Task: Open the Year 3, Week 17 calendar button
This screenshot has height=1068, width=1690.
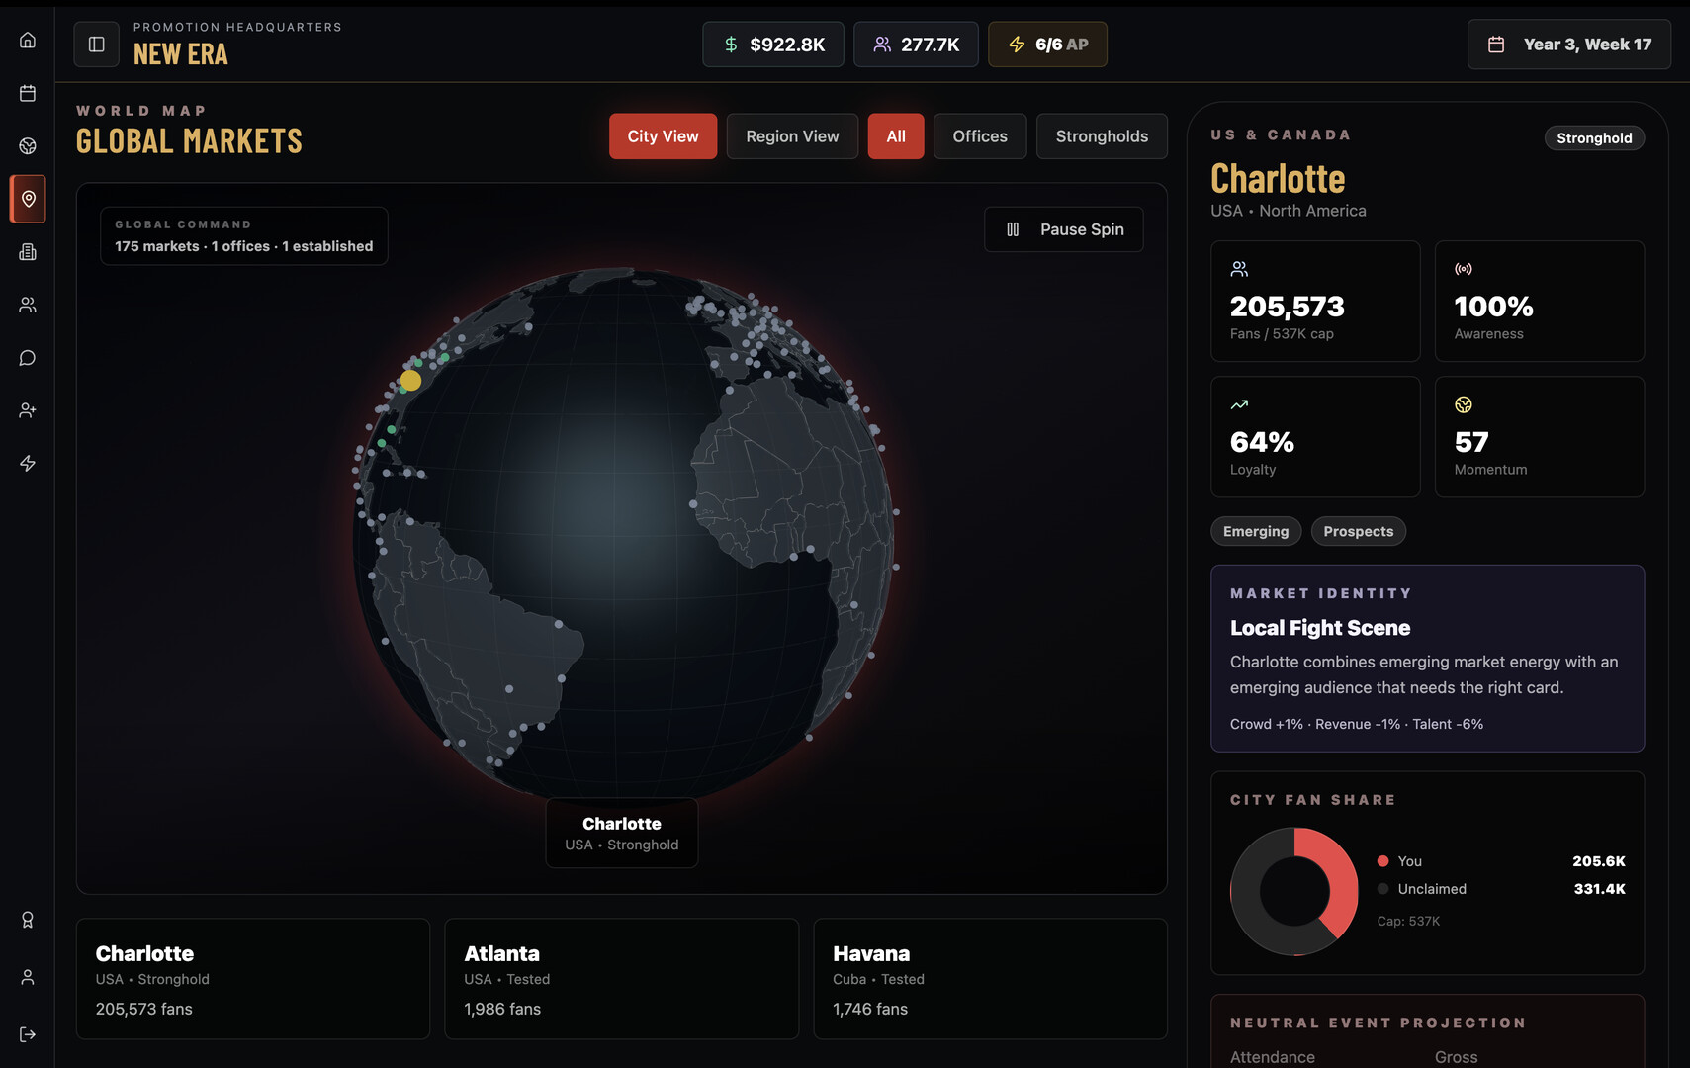Action: (1569, 44)
